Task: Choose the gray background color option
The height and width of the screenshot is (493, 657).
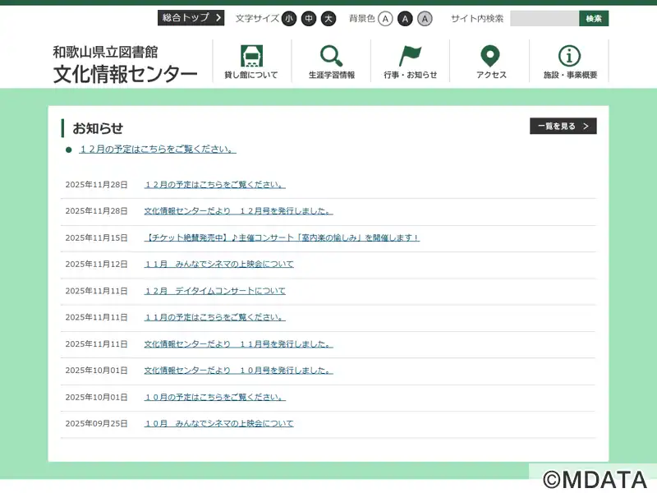Action: click(x=425, y=18)
